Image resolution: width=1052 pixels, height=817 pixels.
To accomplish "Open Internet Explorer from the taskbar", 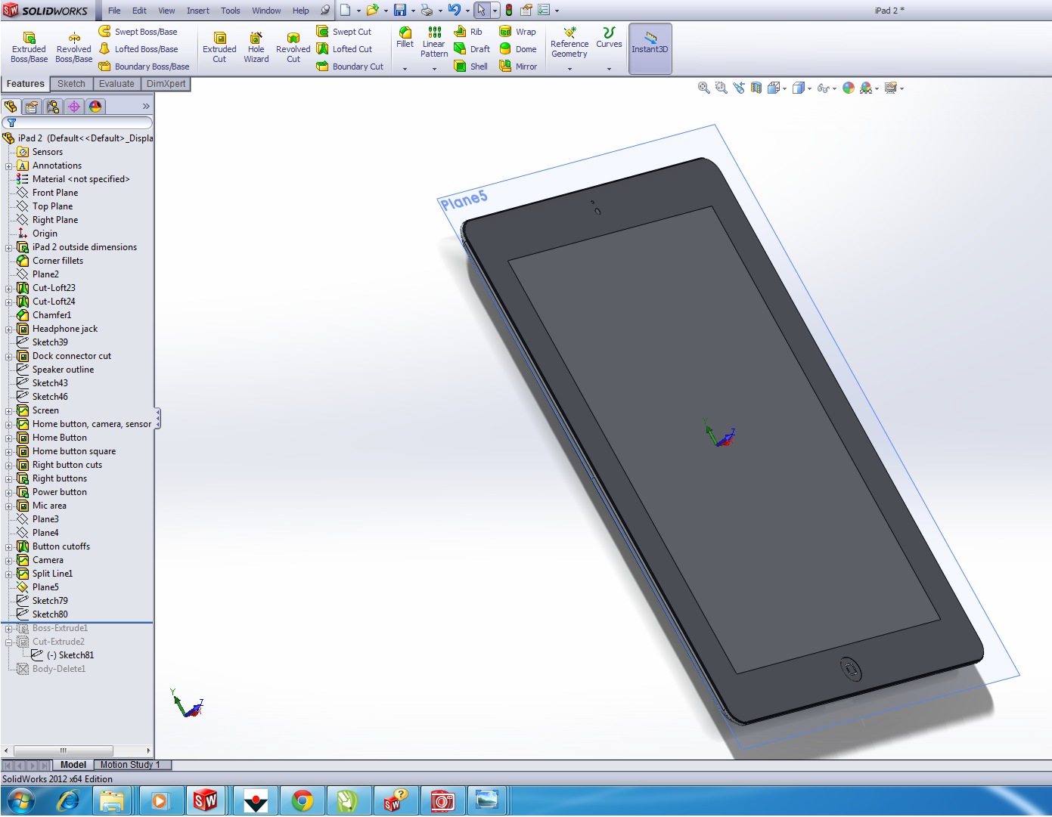I will [68, 800].
